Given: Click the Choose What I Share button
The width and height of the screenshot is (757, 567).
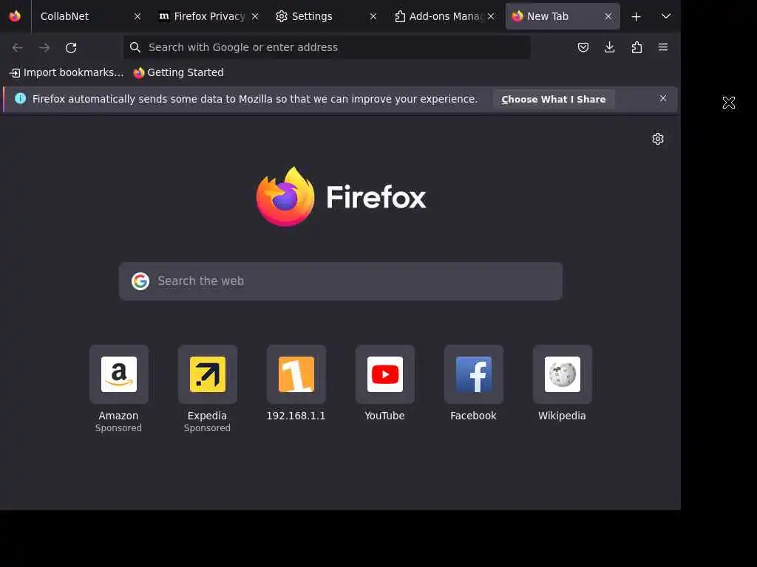Looking at the screenshot, I should pos(553,100).
